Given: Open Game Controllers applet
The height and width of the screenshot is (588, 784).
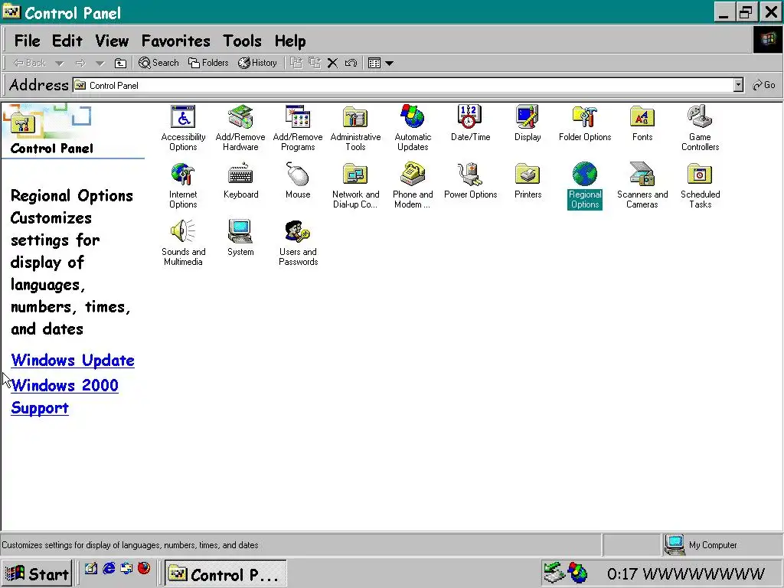Looking at the screenshot, I should 700,128.
